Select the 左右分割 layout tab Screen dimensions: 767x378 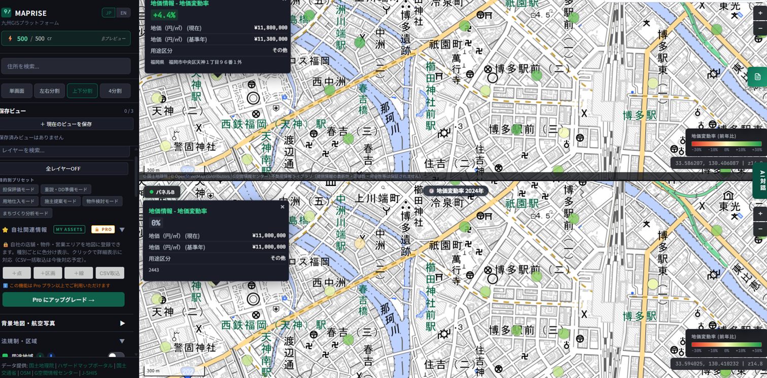pyautogui.click(x=50, y=91)
